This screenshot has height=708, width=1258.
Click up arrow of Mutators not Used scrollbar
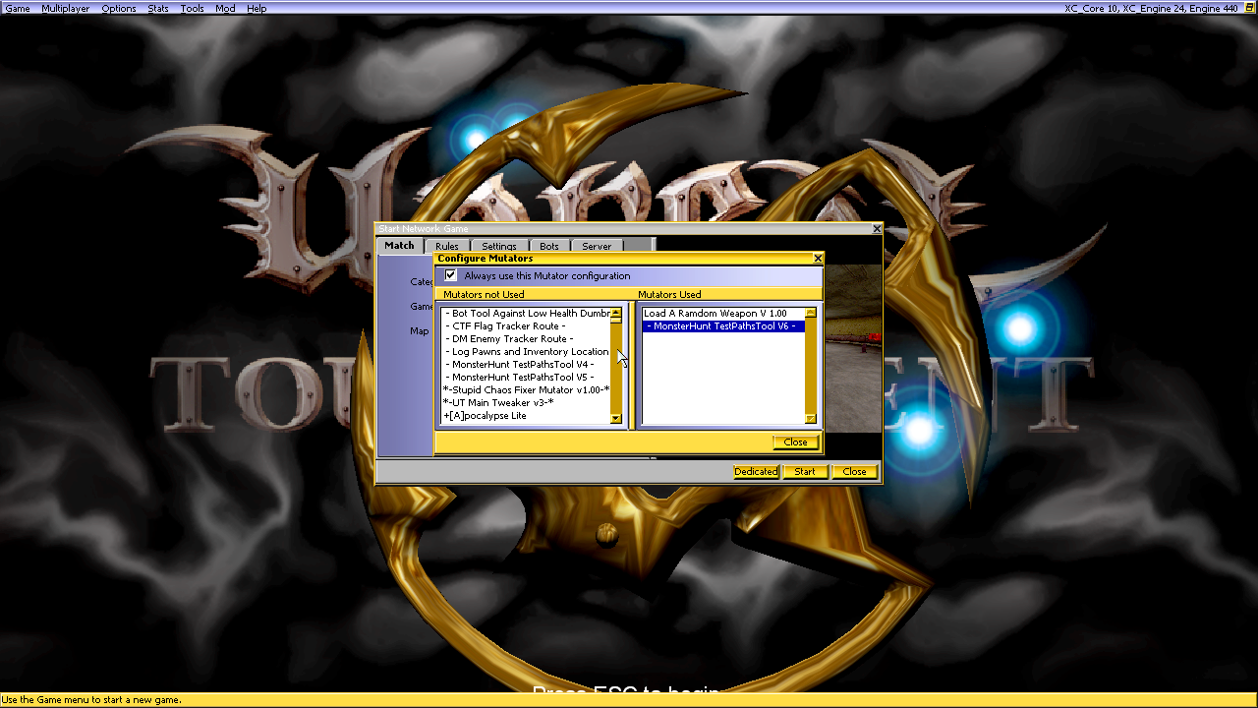[x=616, y=313]
